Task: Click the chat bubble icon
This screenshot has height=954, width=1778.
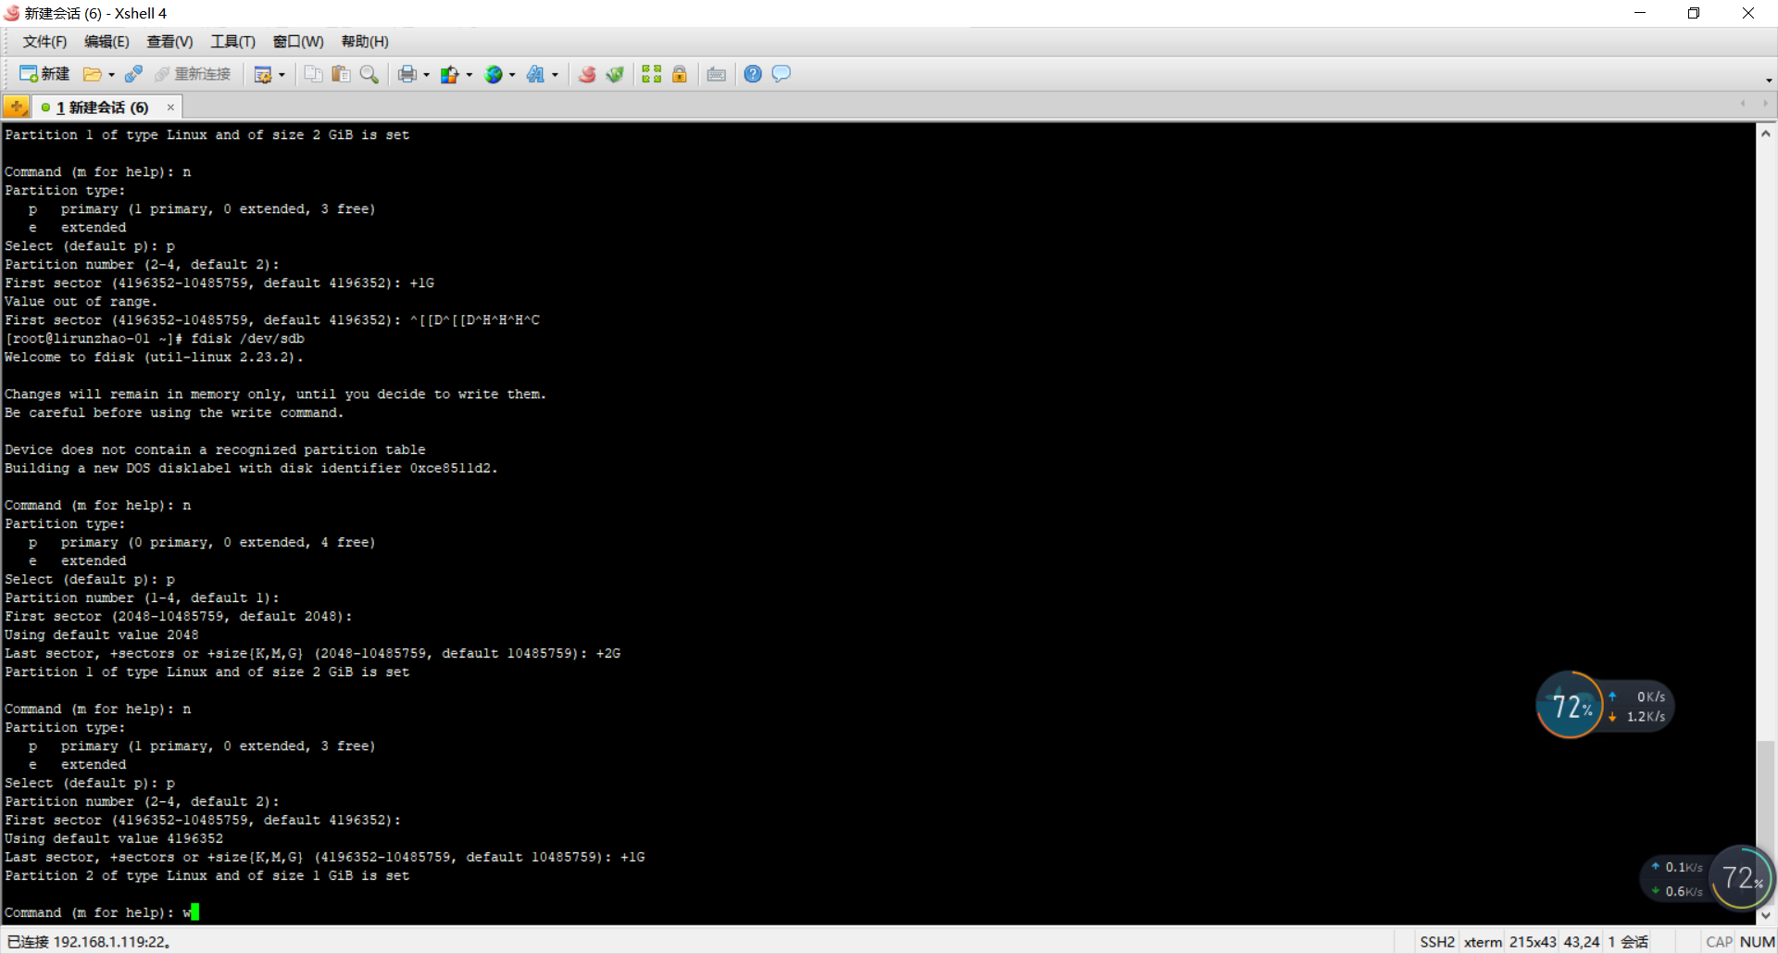Action: (x=782, y=74)
